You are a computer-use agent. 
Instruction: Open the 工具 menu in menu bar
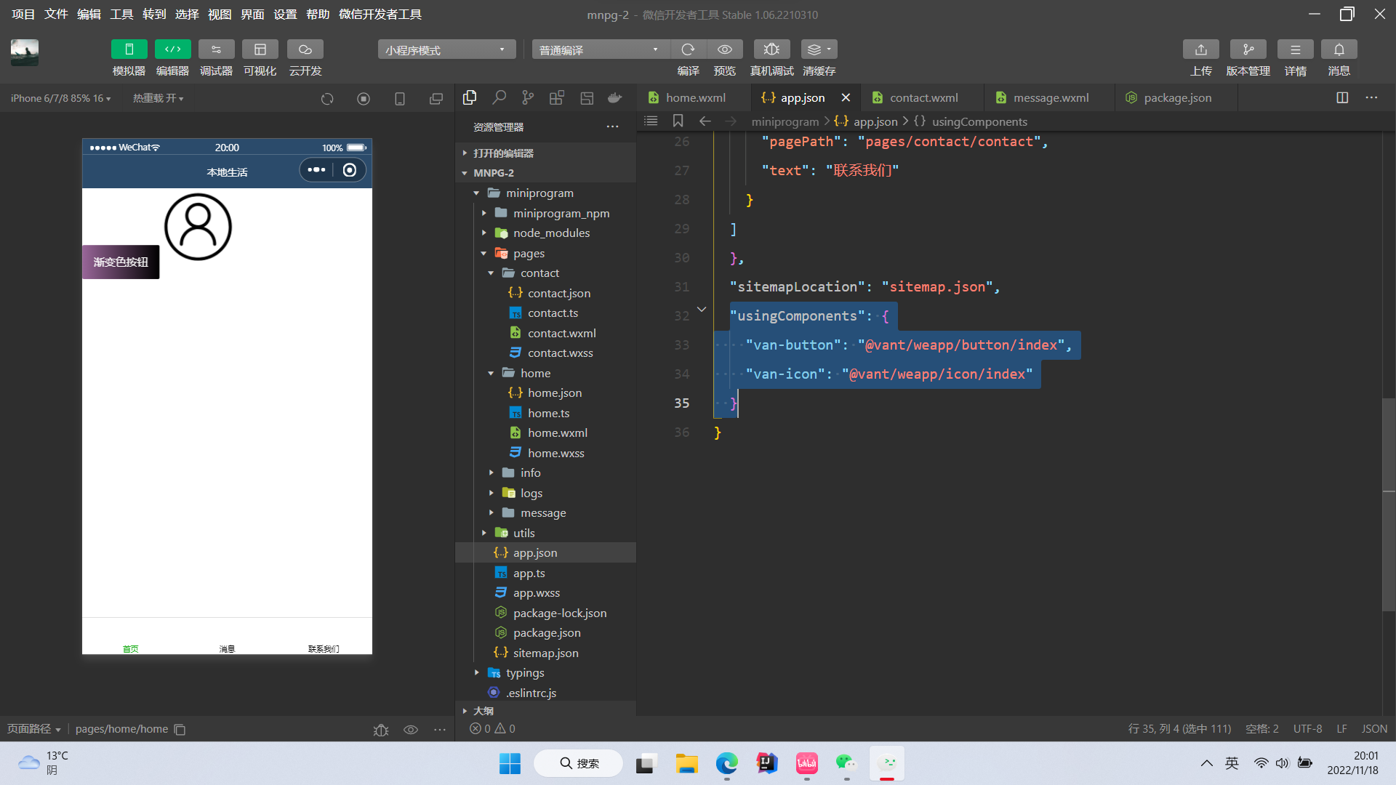pyautogui.click(x=121, y=15)
